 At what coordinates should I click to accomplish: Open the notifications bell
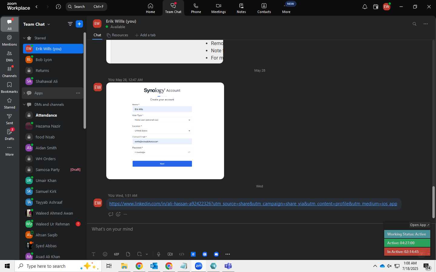[x=365, y=7]
